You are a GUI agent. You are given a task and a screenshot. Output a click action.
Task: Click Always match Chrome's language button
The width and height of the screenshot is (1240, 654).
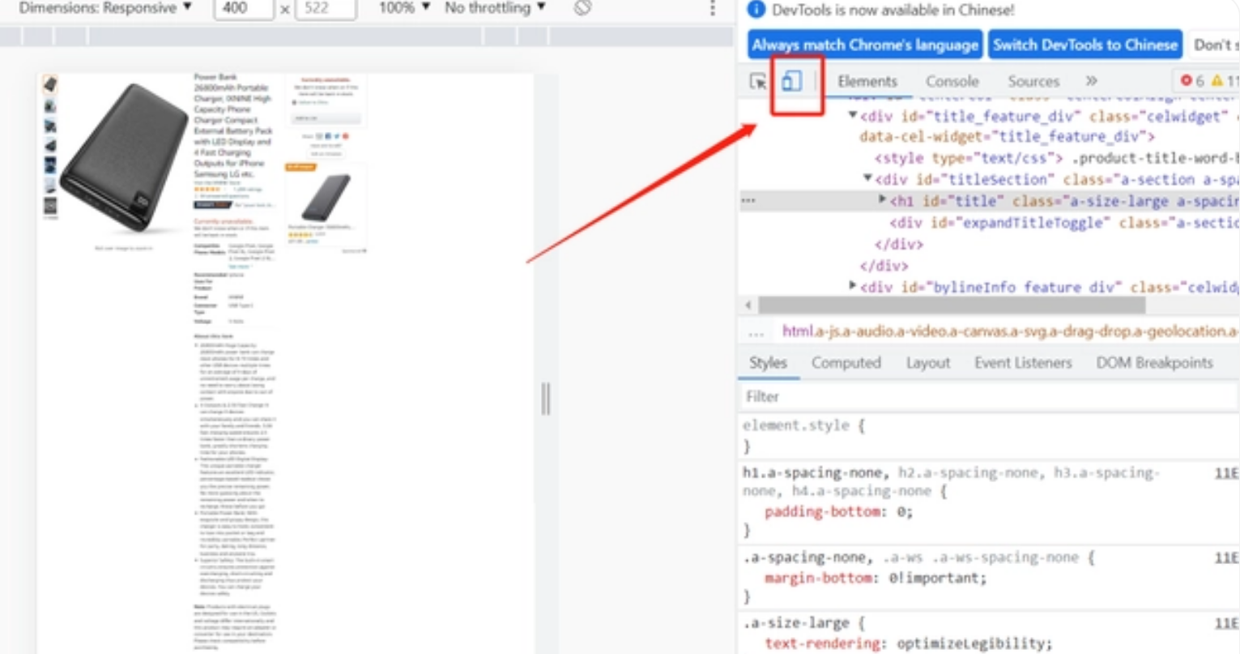pyautogui.click(x=864, y=45)
